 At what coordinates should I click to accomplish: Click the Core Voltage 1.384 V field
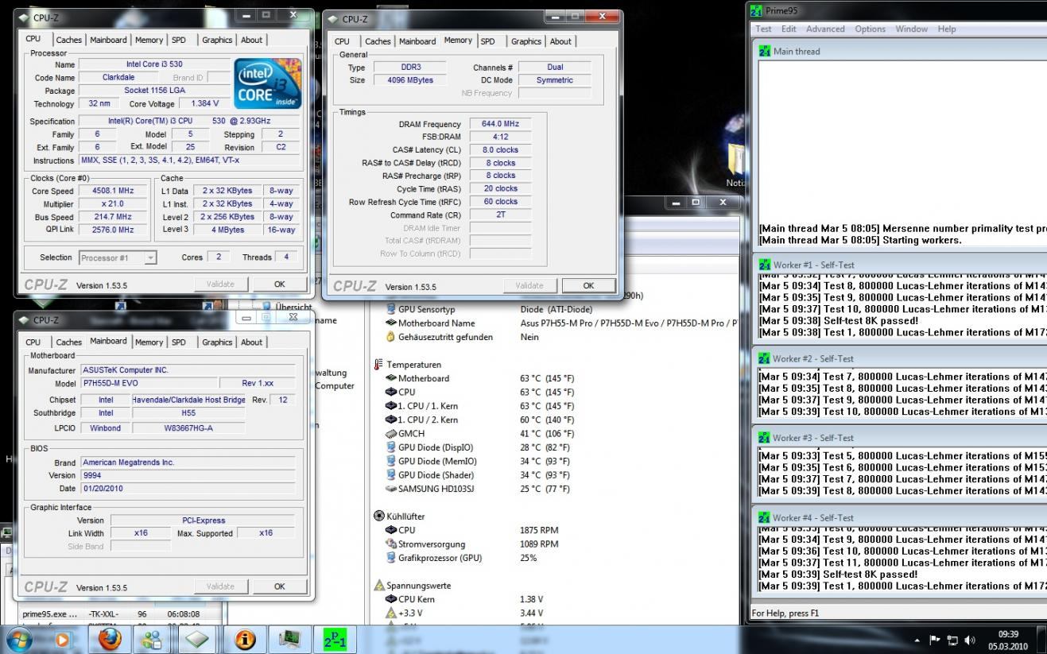tap(204, 103)
